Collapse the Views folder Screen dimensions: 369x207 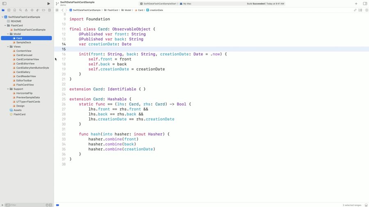click(x=8, y=47)
